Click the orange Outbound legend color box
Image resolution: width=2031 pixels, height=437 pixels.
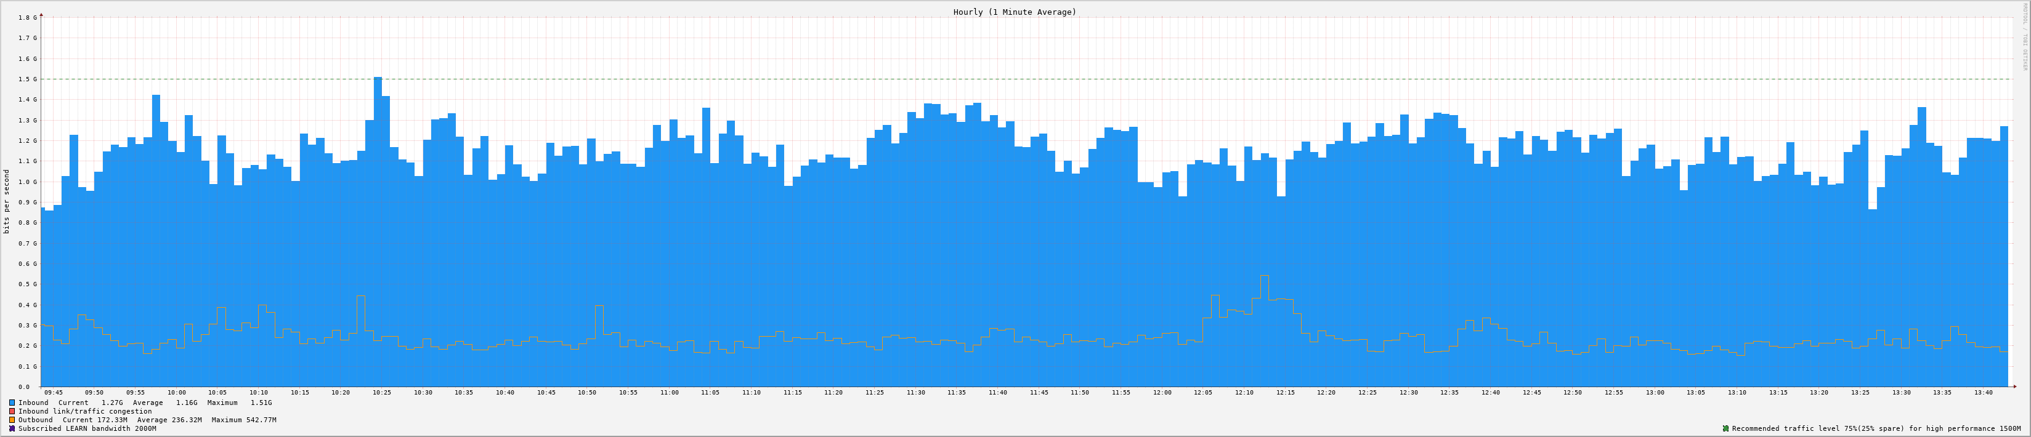(x=12, y=420)
